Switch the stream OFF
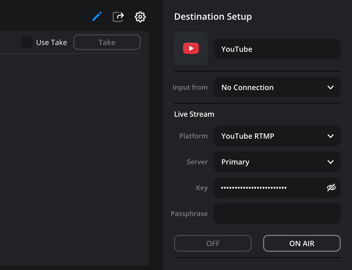The image size is (352, 270). click(213, 243)
